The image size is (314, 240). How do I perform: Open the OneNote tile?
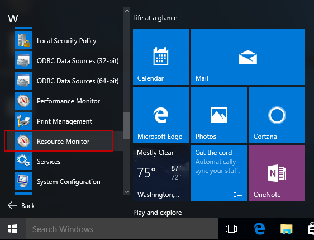point(277,173)
